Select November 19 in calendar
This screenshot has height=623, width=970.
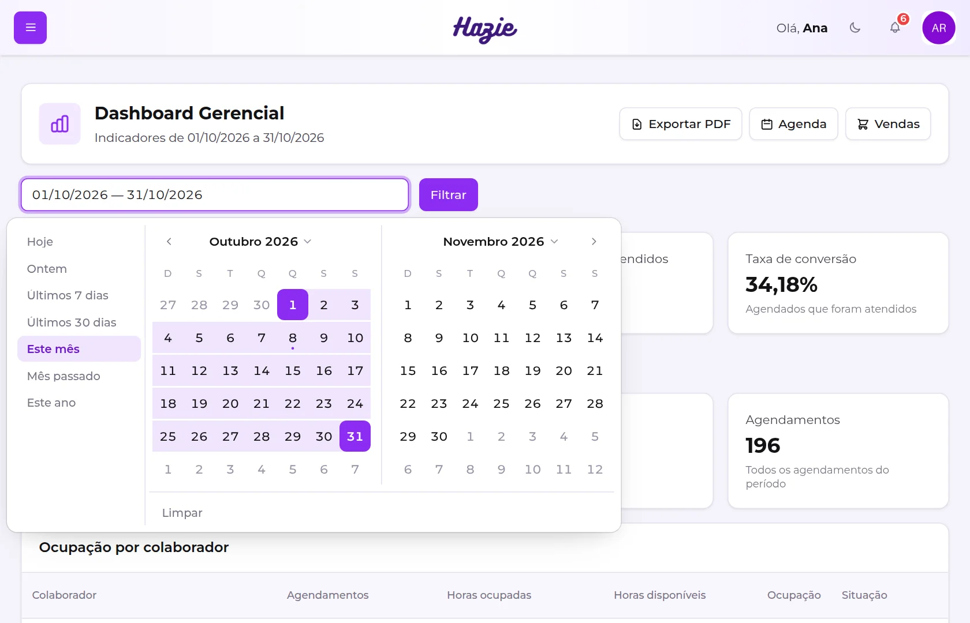coord(532,370)
